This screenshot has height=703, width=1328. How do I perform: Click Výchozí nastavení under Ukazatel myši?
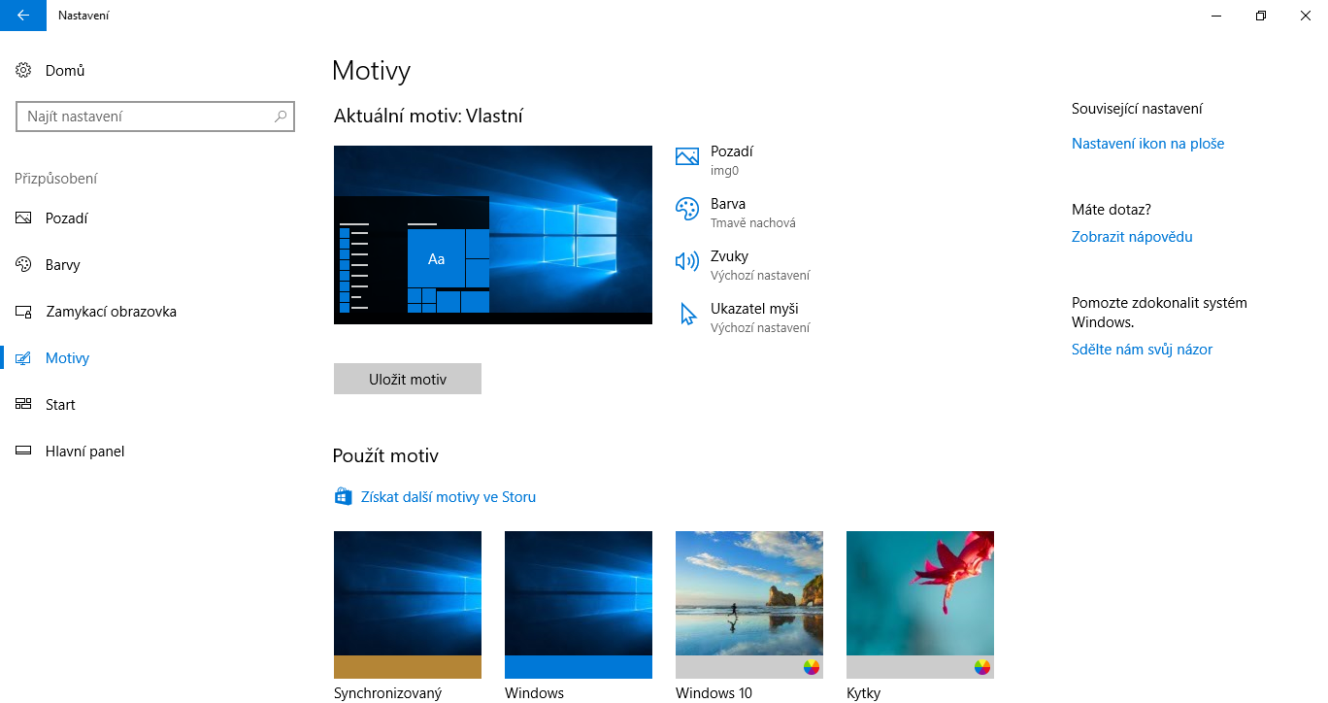tap(760, 328)
